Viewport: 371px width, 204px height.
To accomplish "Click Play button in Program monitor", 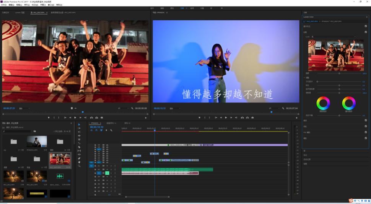I will (x=226, y=118).
